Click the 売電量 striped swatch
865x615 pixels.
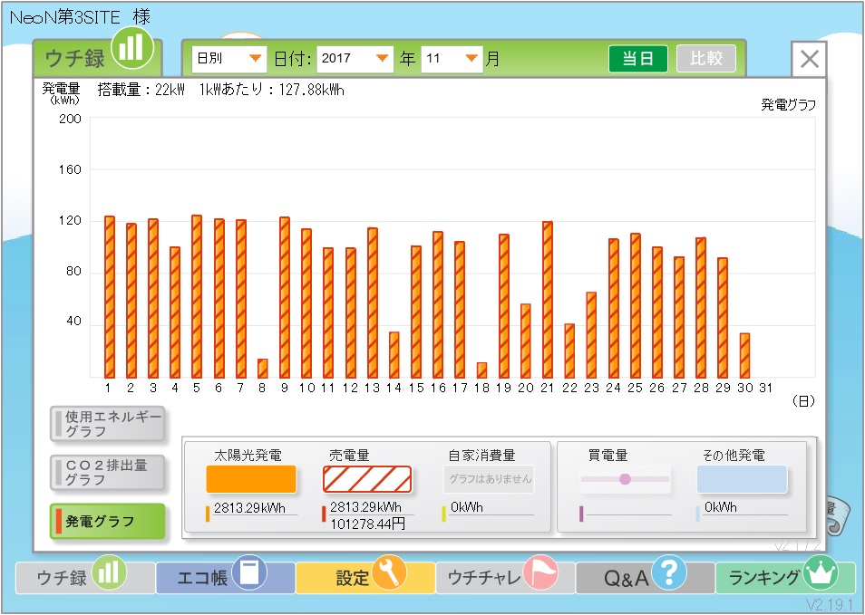tap(367, 479)
